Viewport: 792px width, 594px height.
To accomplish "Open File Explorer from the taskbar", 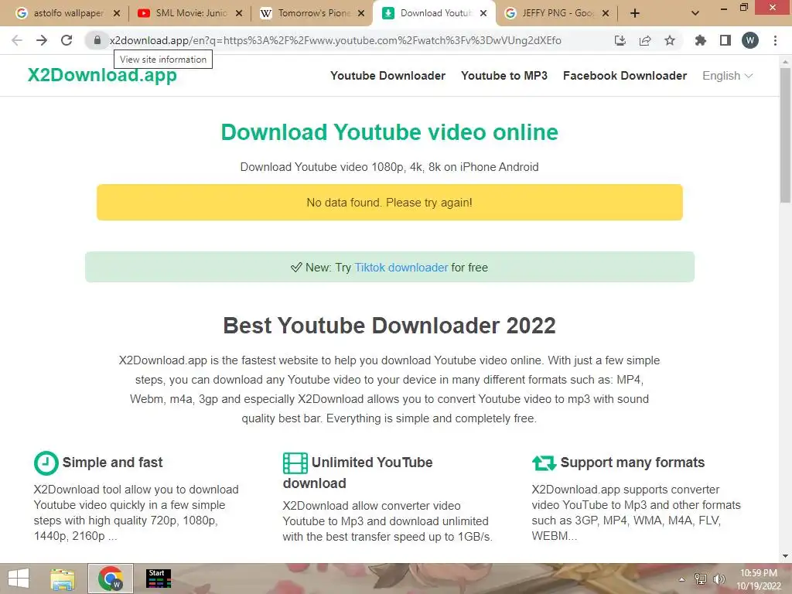I will coord(63,579).
